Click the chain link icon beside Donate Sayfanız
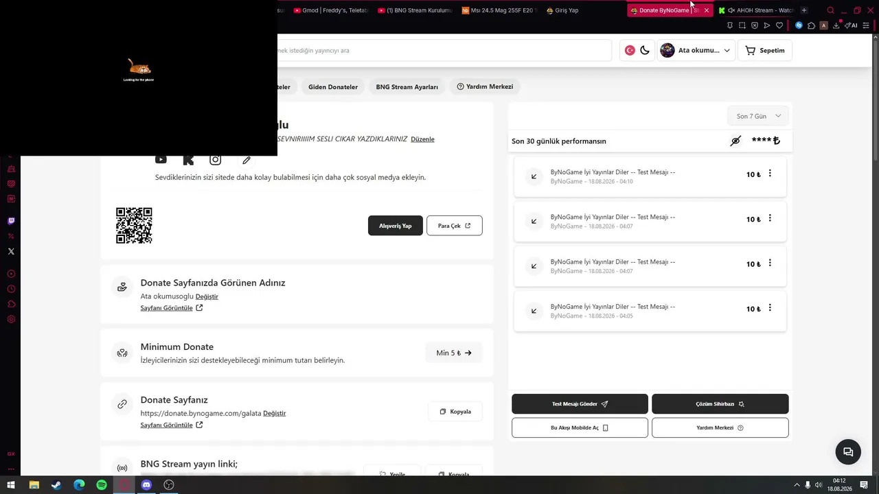879x494 pixels. [x=122, y=404]
